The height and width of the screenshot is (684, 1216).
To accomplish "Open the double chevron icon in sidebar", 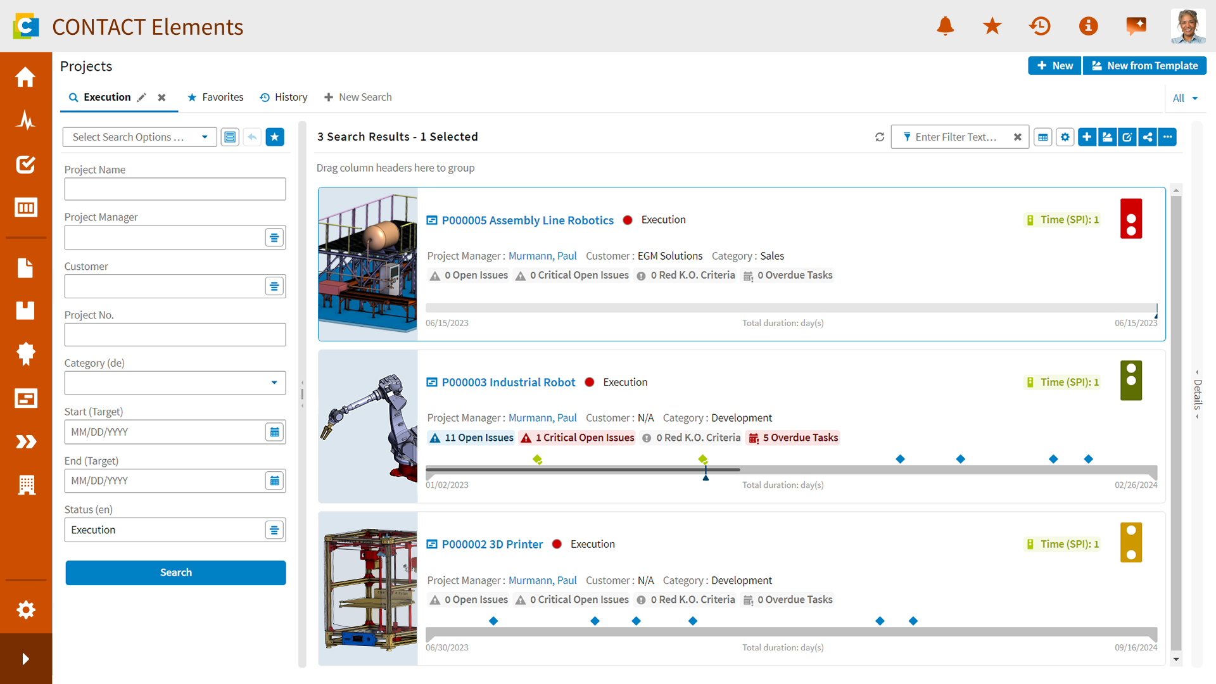I will tap(25, 441).
